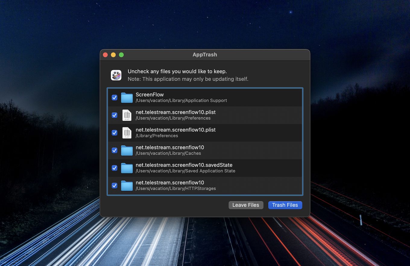The image size is (410, 266).
Task: Click the Trash Files button
Action: point(285,205)
